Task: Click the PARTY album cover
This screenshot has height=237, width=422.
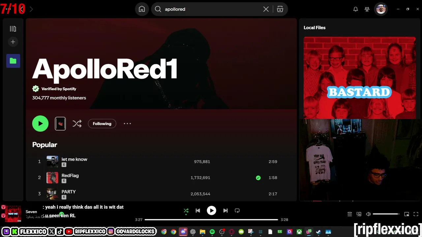Action: (x=52, y=194)
